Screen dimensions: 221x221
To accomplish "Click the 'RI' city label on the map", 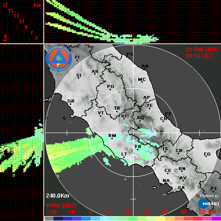I will coord(124,116).
